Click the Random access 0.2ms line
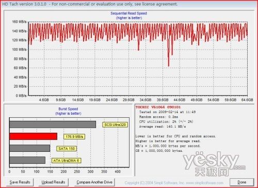 158,117
